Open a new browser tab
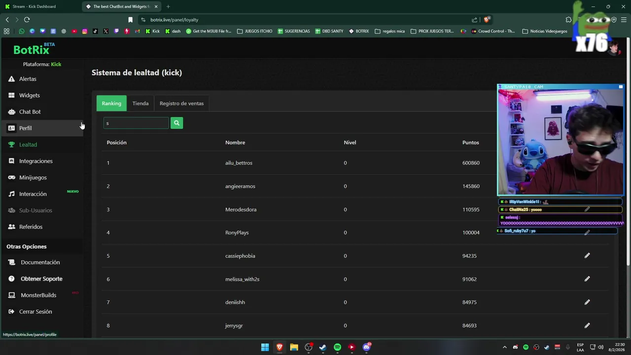Screen dimensions: 631x355 coord(168,6)
